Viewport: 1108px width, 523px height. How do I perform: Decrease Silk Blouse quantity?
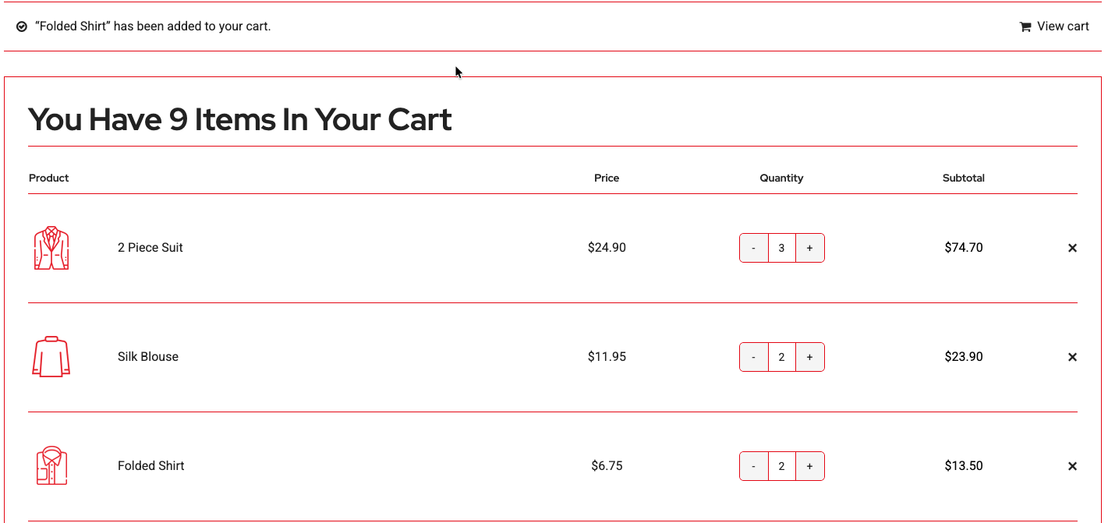click(x=753, y=357)
